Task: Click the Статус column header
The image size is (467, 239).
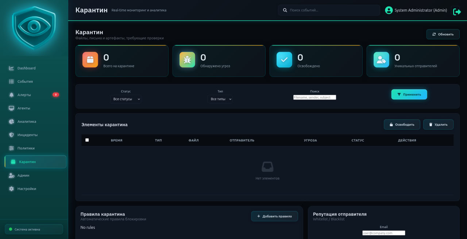Action: point(358,140)
